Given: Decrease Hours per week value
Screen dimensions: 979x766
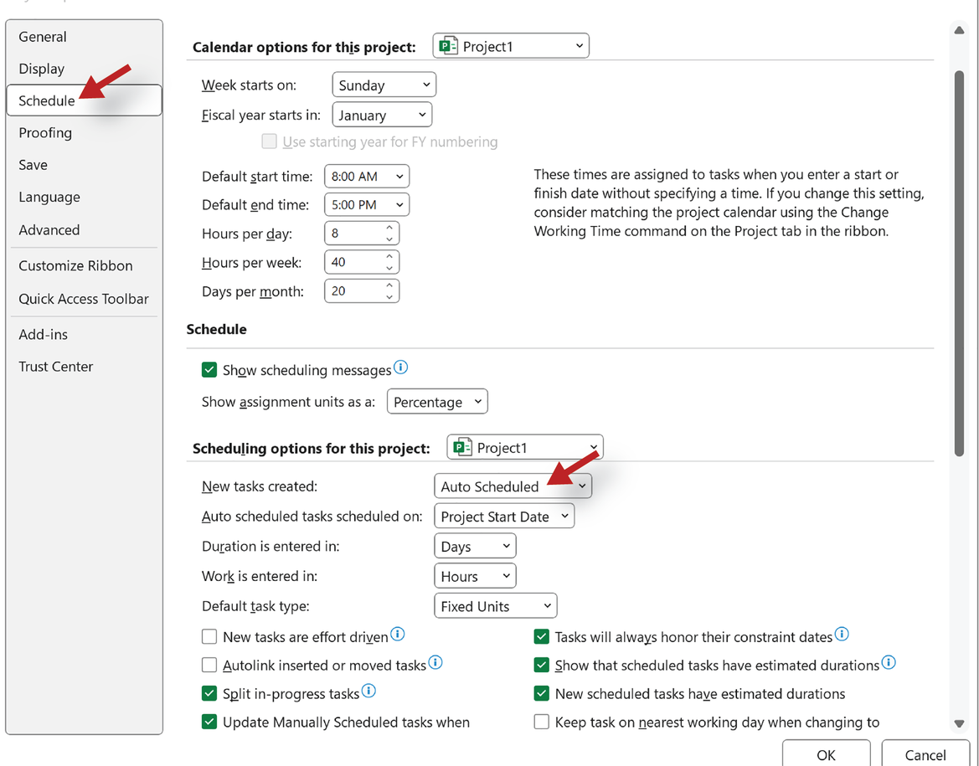Looking at the screenshot, I should click(389, 268).
